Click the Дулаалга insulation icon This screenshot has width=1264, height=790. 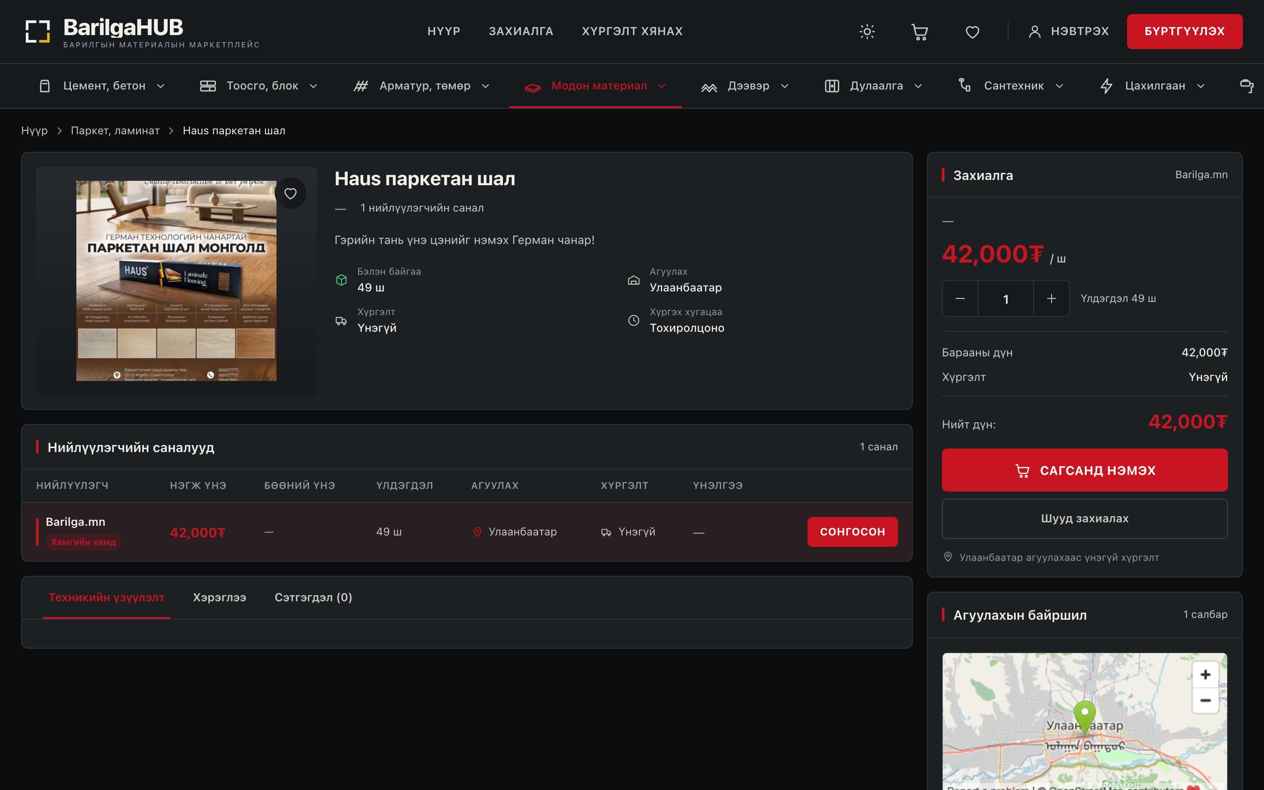tap(832, 86)
